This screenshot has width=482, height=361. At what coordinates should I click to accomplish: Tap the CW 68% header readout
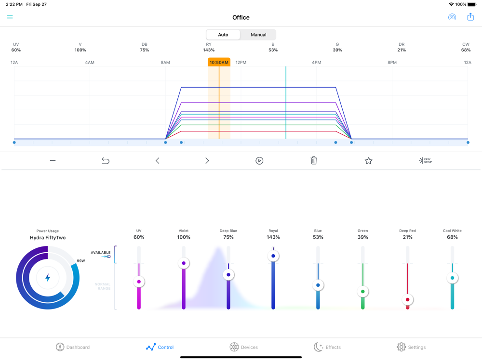tap(466, 47)
